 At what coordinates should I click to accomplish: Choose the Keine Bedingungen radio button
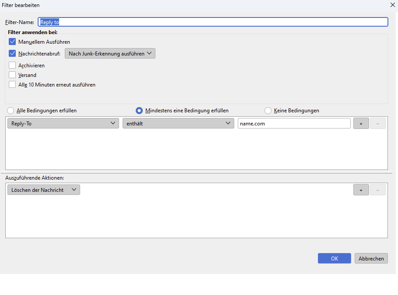(x=268, y=111)
